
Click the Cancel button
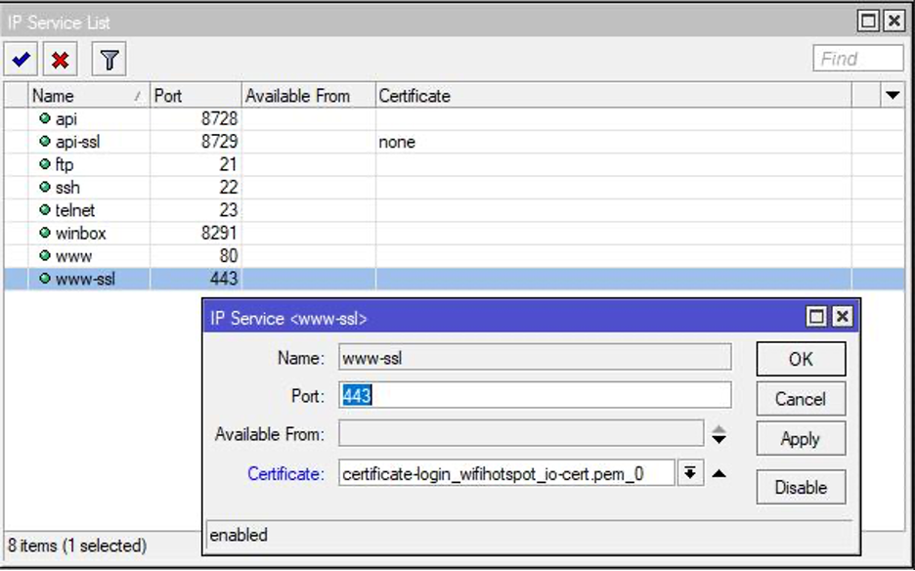801,399
